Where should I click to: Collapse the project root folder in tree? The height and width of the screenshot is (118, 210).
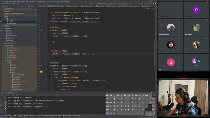[3, 8]
